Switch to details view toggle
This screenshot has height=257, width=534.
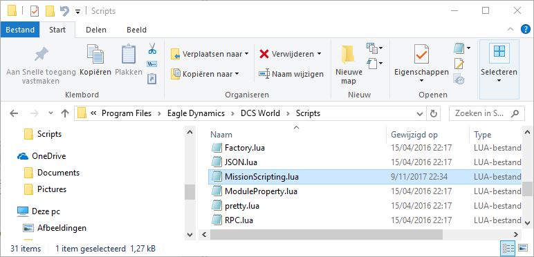click(506, 247)
